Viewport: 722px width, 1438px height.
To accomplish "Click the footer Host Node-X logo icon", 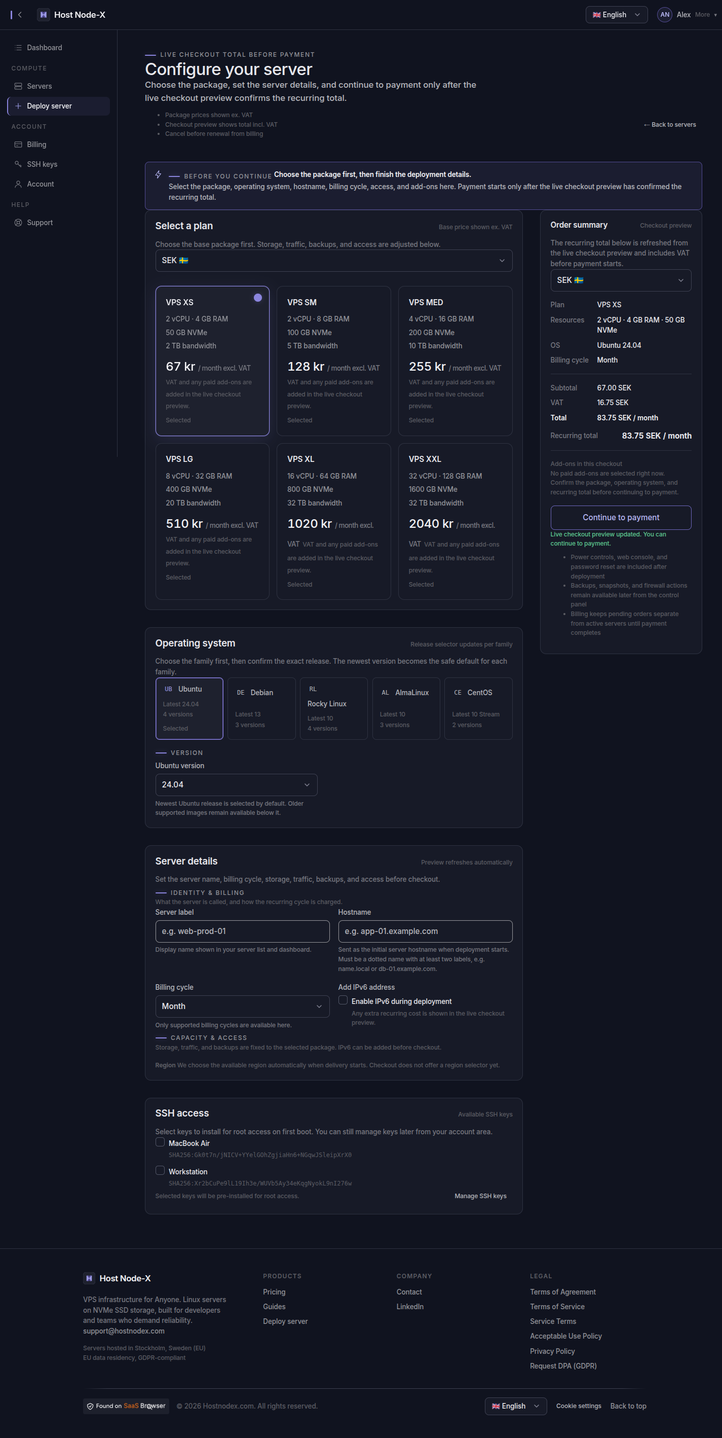I will [89, 1278].
